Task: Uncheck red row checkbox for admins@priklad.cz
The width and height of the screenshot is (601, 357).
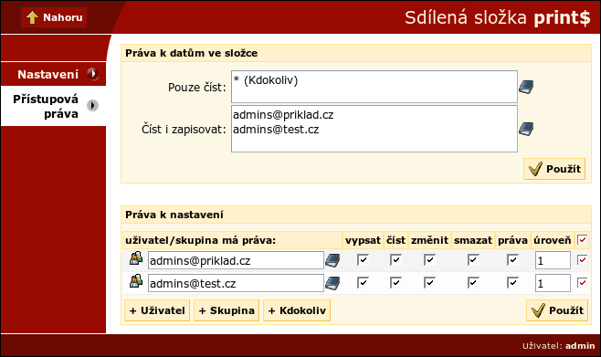Action: click(x=582, y=260)
